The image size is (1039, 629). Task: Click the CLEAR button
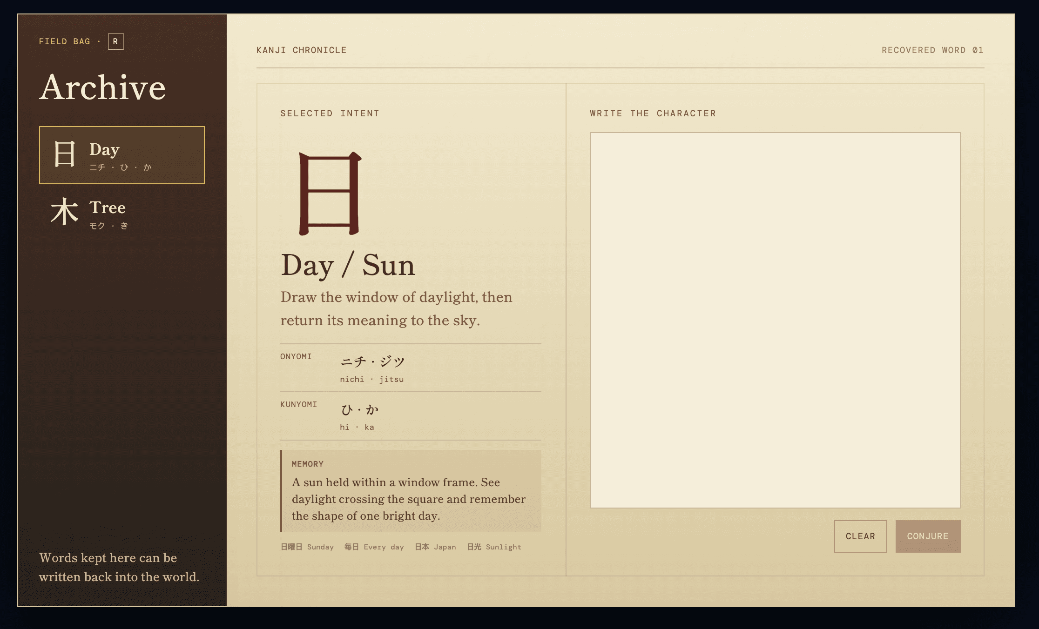pos(860,536)
